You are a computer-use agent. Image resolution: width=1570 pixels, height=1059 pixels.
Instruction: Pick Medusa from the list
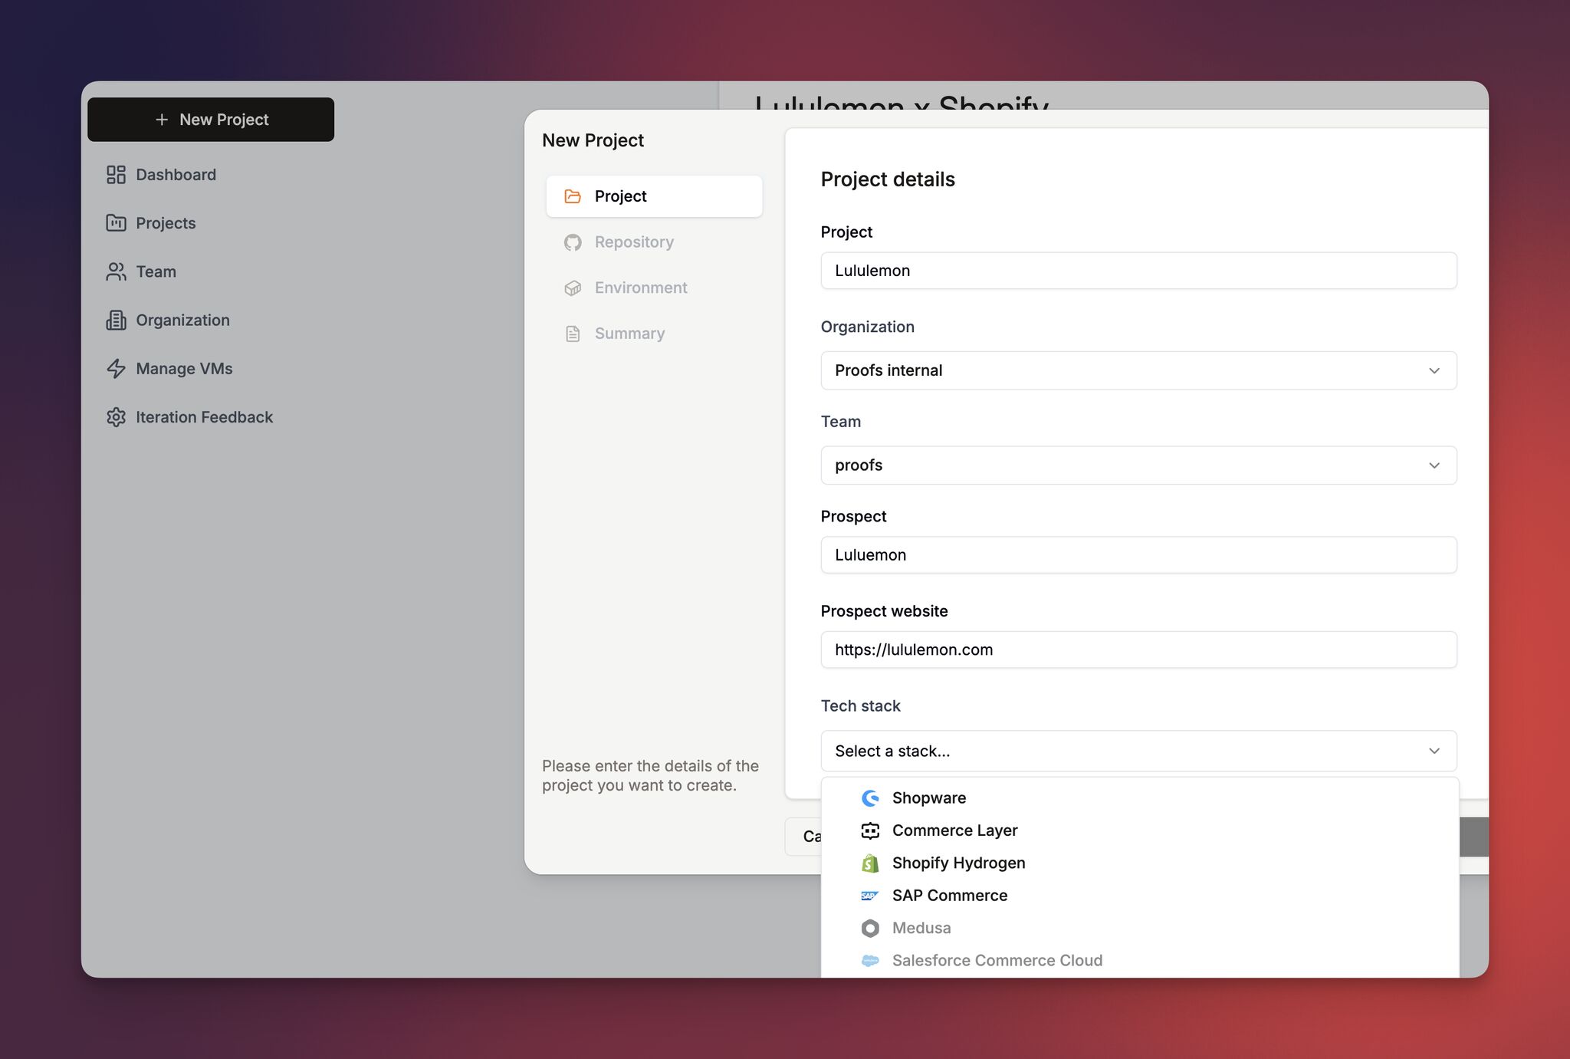[921, 928]
